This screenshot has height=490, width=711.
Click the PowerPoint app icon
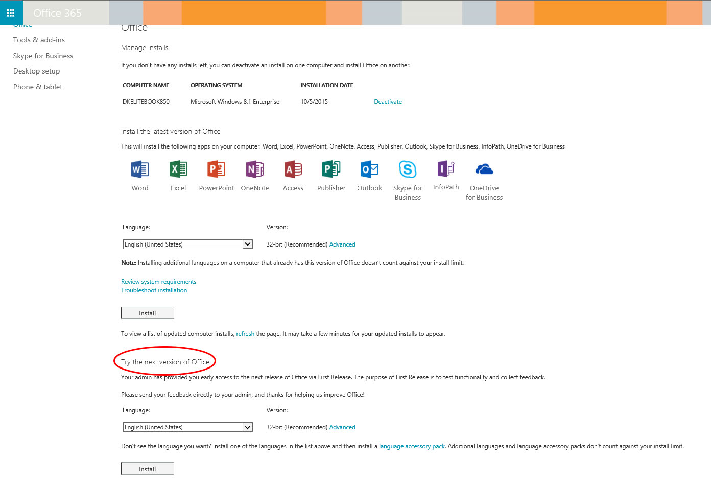point(217,169)
